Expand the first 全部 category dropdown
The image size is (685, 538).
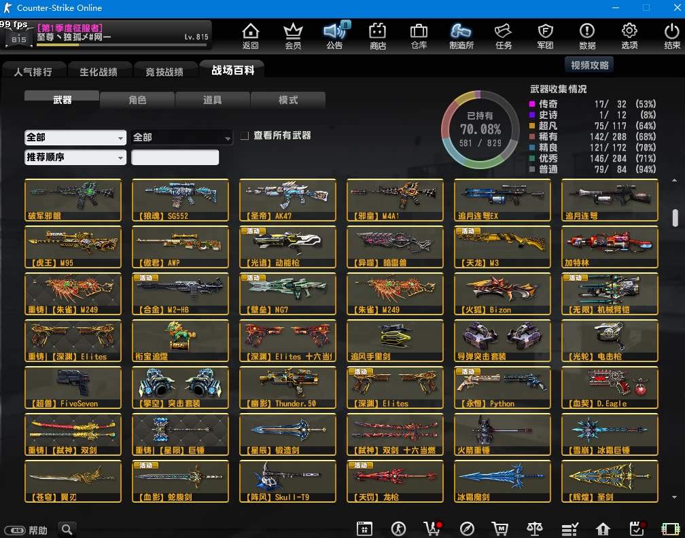click(75, 137)
